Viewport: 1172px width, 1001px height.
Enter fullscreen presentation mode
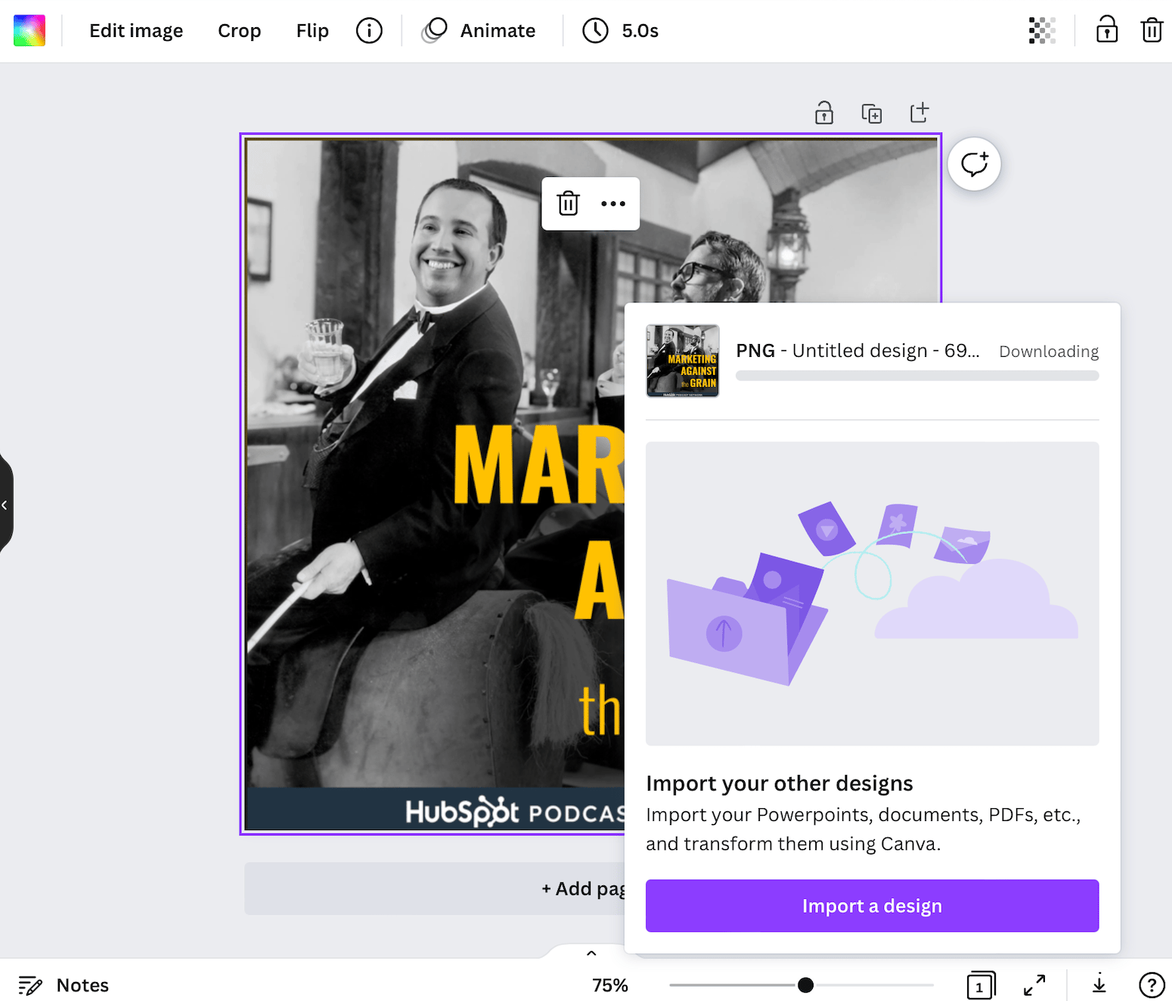[x=1034, y=985]
